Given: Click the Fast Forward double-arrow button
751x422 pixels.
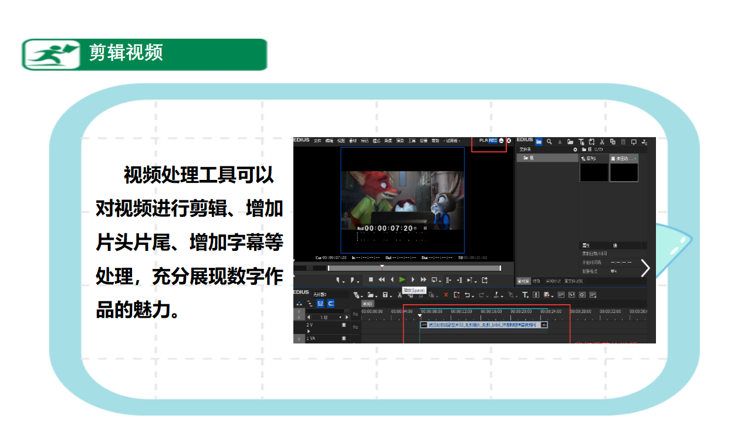Looking at the screenshot, I should click(x=424, y=280).
